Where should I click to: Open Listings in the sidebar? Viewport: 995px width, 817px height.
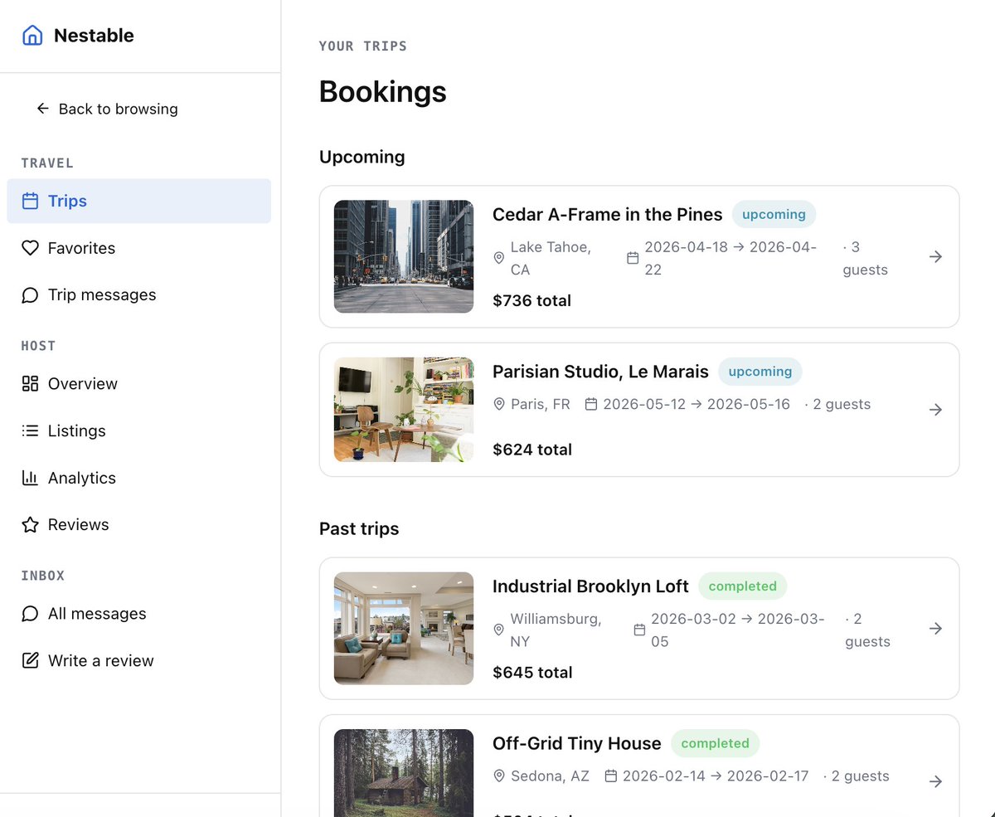[139, 430]
